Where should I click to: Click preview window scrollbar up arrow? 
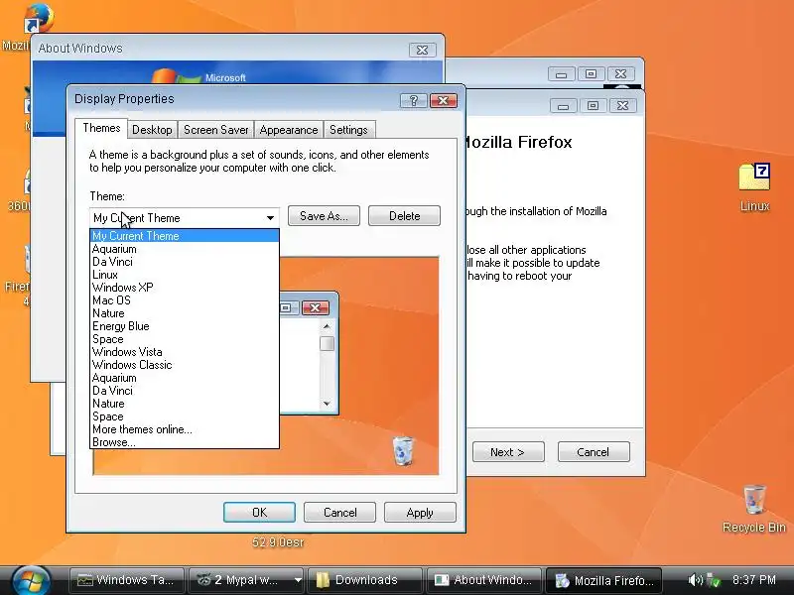click(327, 326)
